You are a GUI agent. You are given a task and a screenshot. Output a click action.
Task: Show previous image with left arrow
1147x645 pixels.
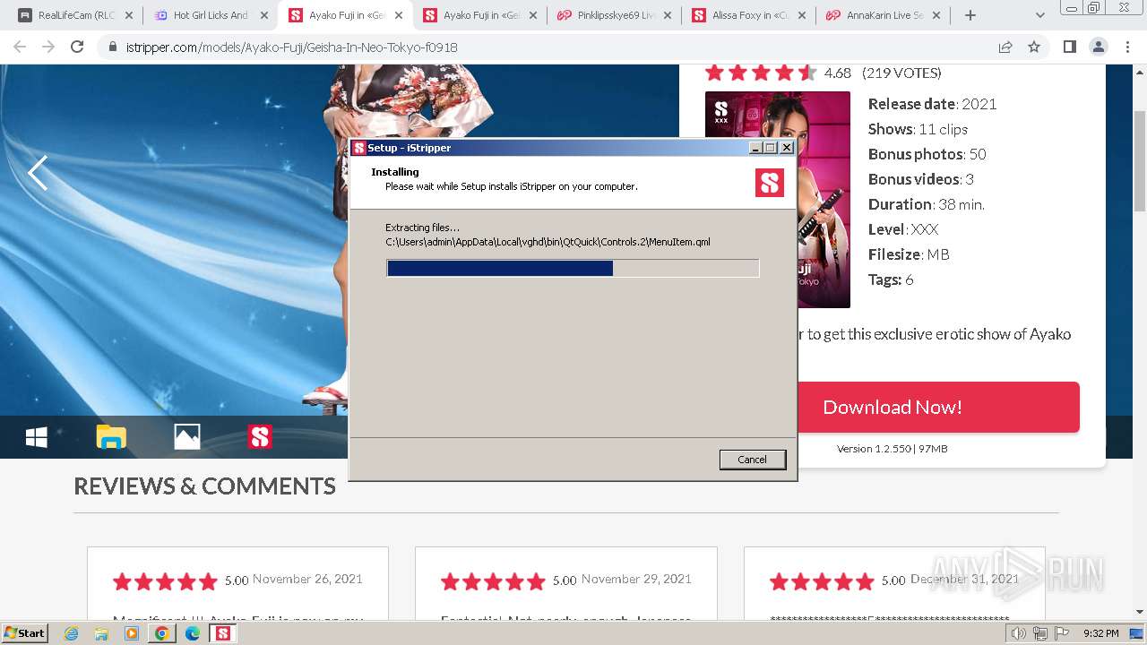click(x=38, y=173)
